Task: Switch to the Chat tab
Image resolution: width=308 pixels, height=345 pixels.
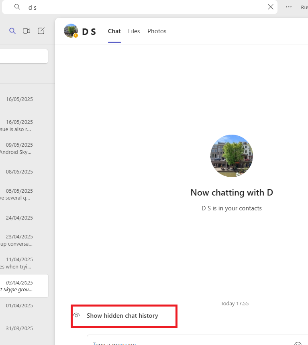Action: tap(114, 31)
